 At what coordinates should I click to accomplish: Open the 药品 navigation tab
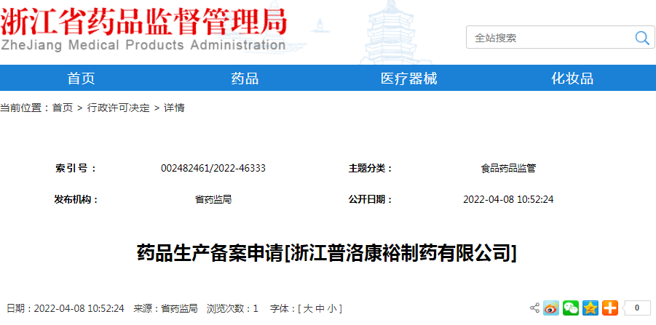click(245, 78)
